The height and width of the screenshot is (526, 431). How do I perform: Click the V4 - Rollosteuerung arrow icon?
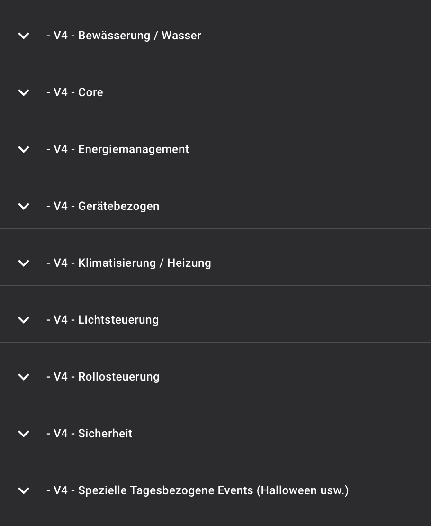24,377
